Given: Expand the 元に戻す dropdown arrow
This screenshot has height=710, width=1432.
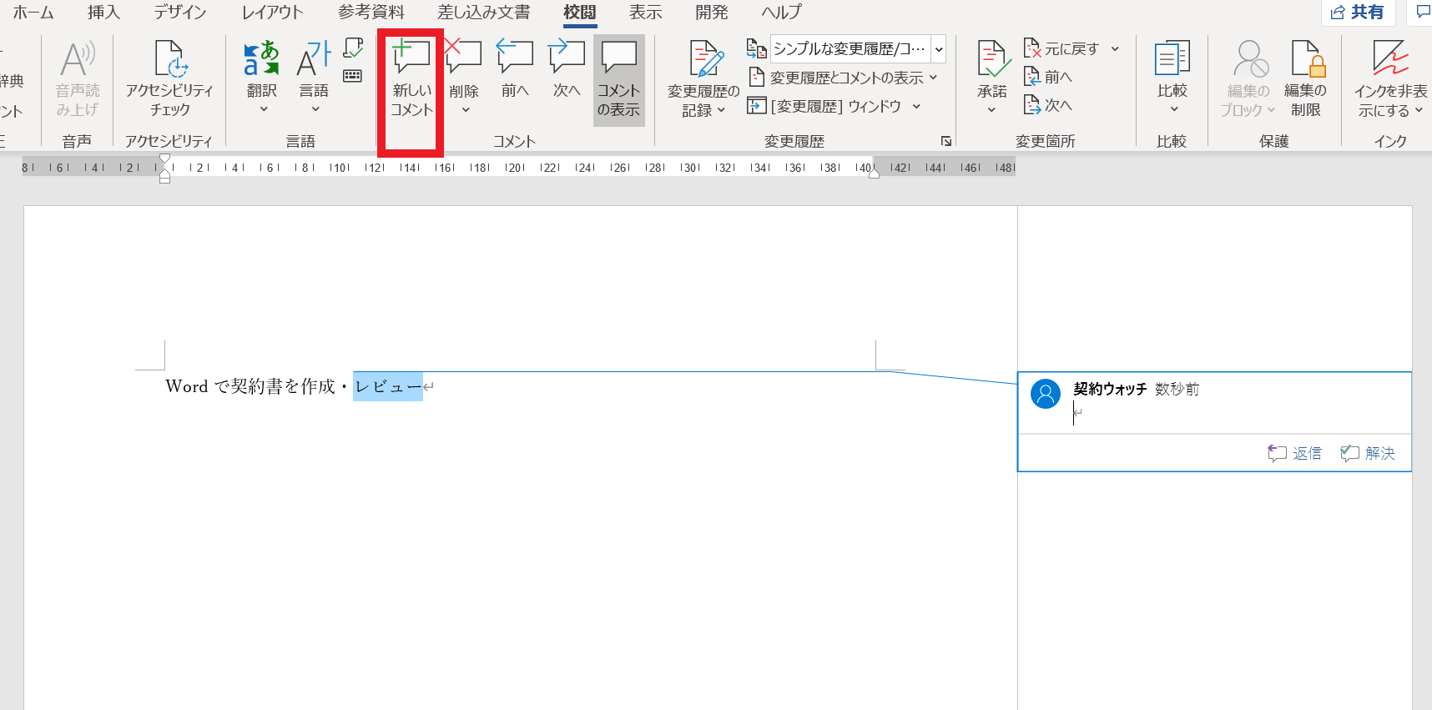Looking at the screenshot, I should [1115, 49].
